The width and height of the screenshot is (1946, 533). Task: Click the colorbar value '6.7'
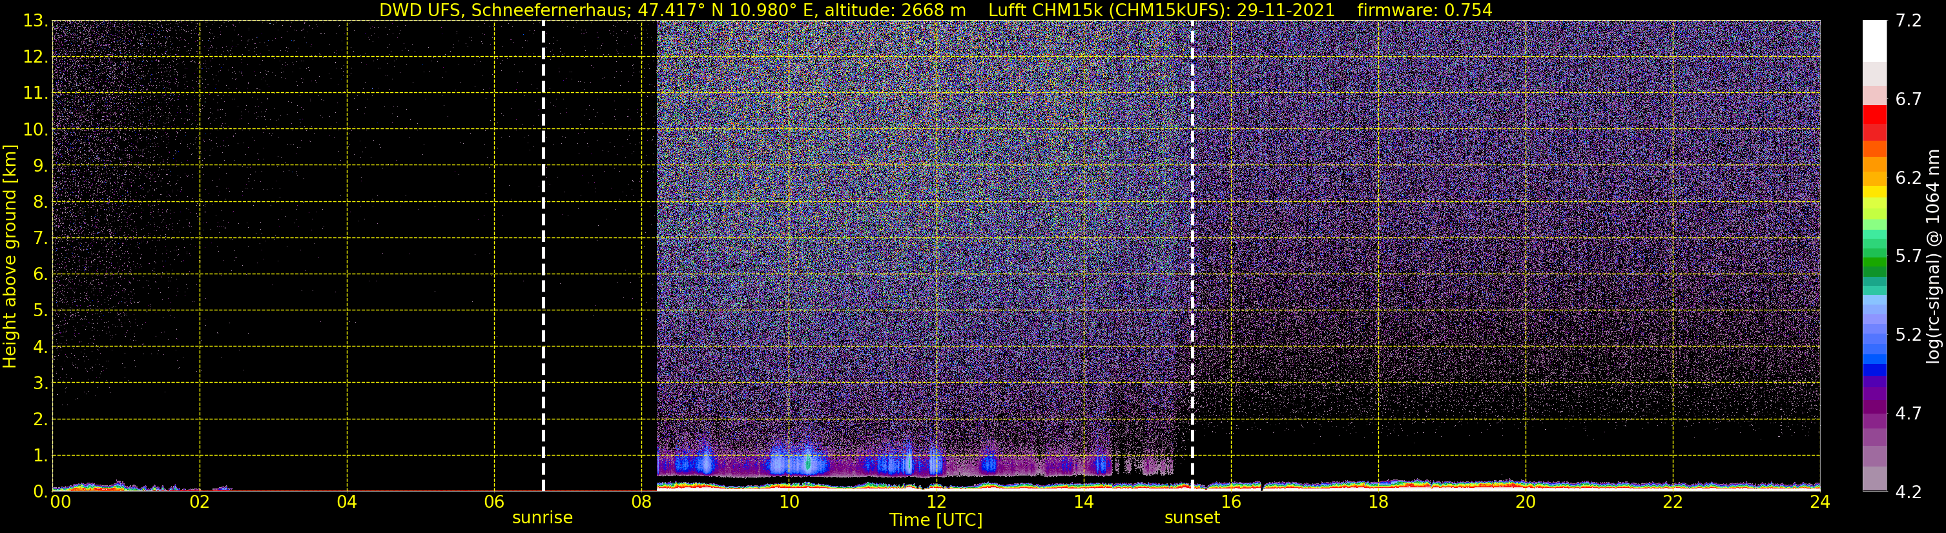[1909, 99]
